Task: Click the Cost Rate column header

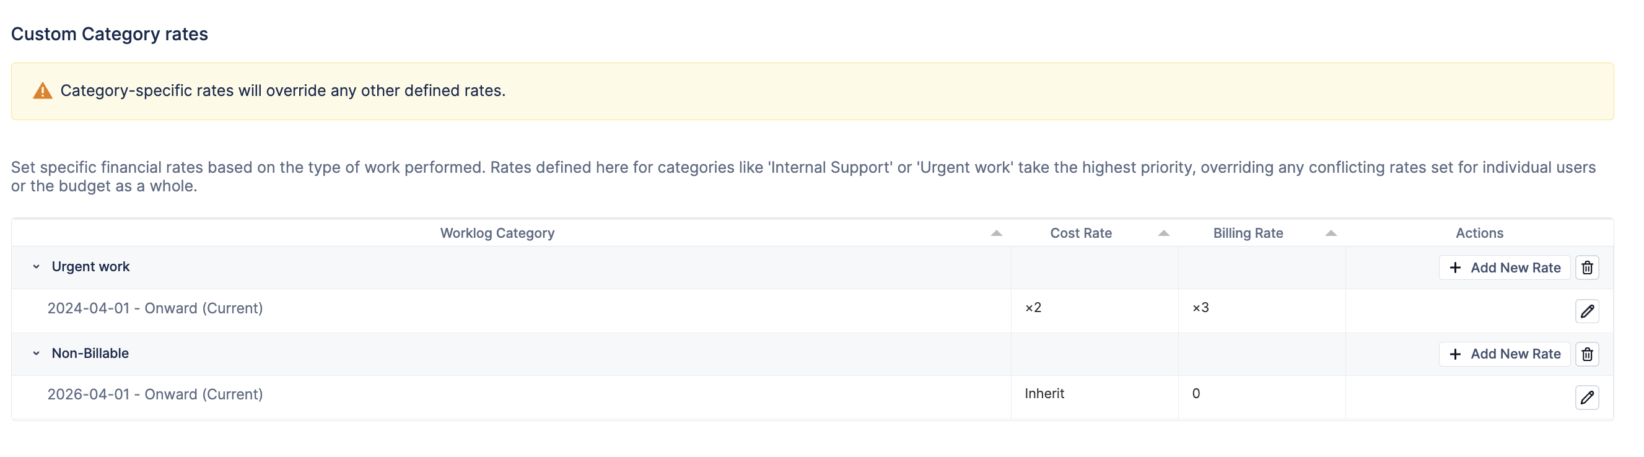Action: point(1080,233)
